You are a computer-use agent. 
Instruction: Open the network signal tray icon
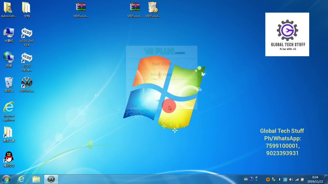(x=297, y=179)
